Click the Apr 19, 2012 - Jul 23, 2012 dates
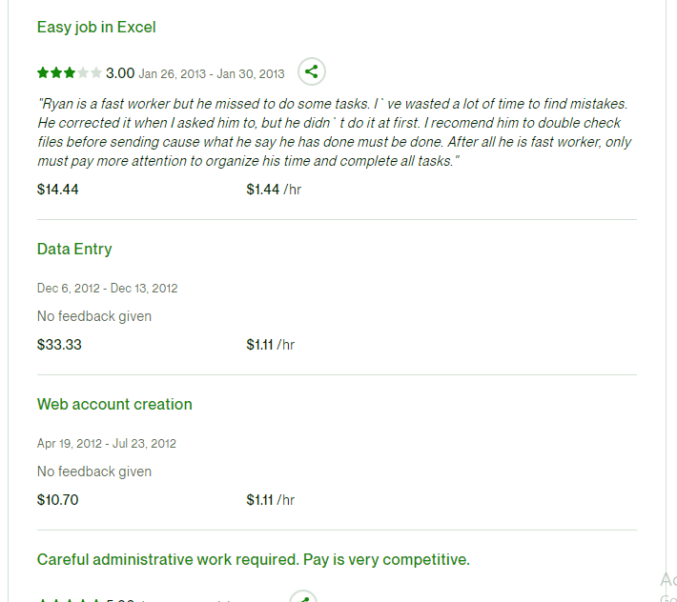677x602 pixels. click(107, 443)
